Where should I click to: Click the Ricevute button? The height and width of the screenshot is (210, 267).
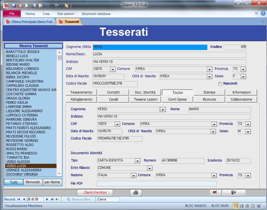click(209, 100)
